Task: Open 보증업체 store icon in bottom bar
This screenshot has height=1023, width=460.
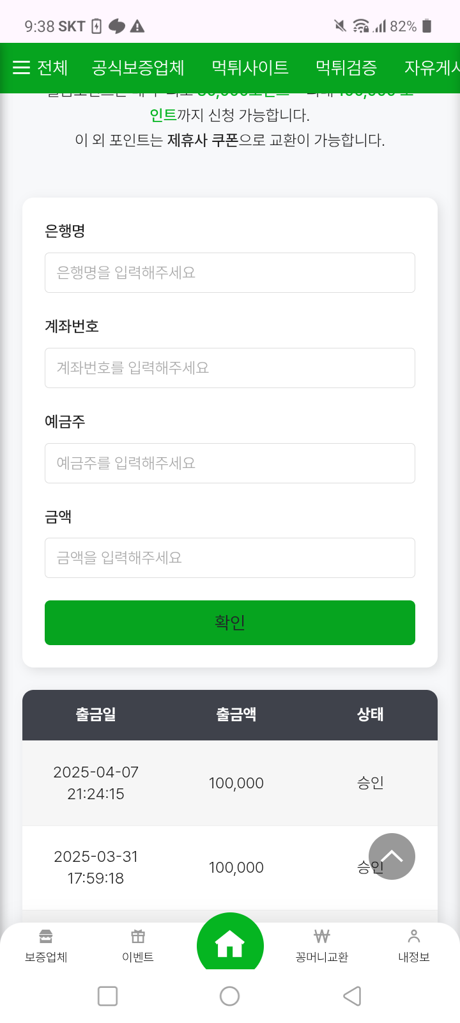Action: 46,937
